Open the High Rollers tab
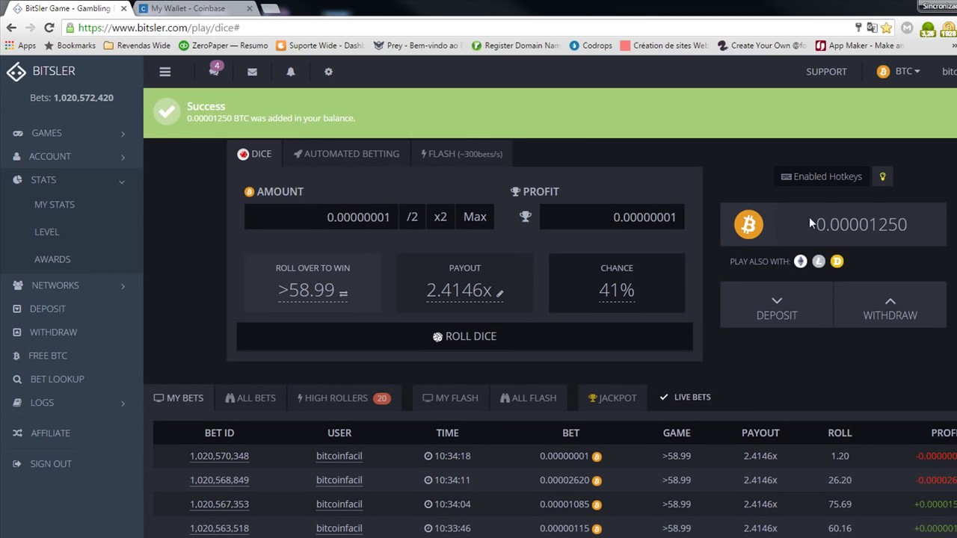This screenshot has width=957, height=538. [344, 398]
